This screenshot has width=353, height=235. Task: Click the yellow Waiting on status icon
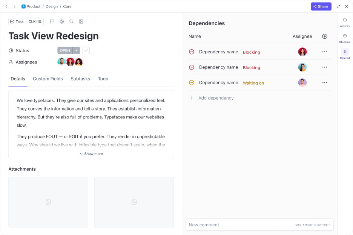[x=192, y=82]
